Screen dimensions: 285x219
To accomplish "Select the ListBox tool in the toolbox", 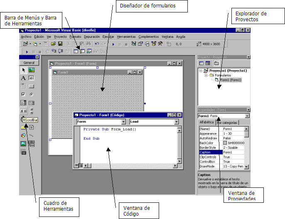I will click(32, 103).
